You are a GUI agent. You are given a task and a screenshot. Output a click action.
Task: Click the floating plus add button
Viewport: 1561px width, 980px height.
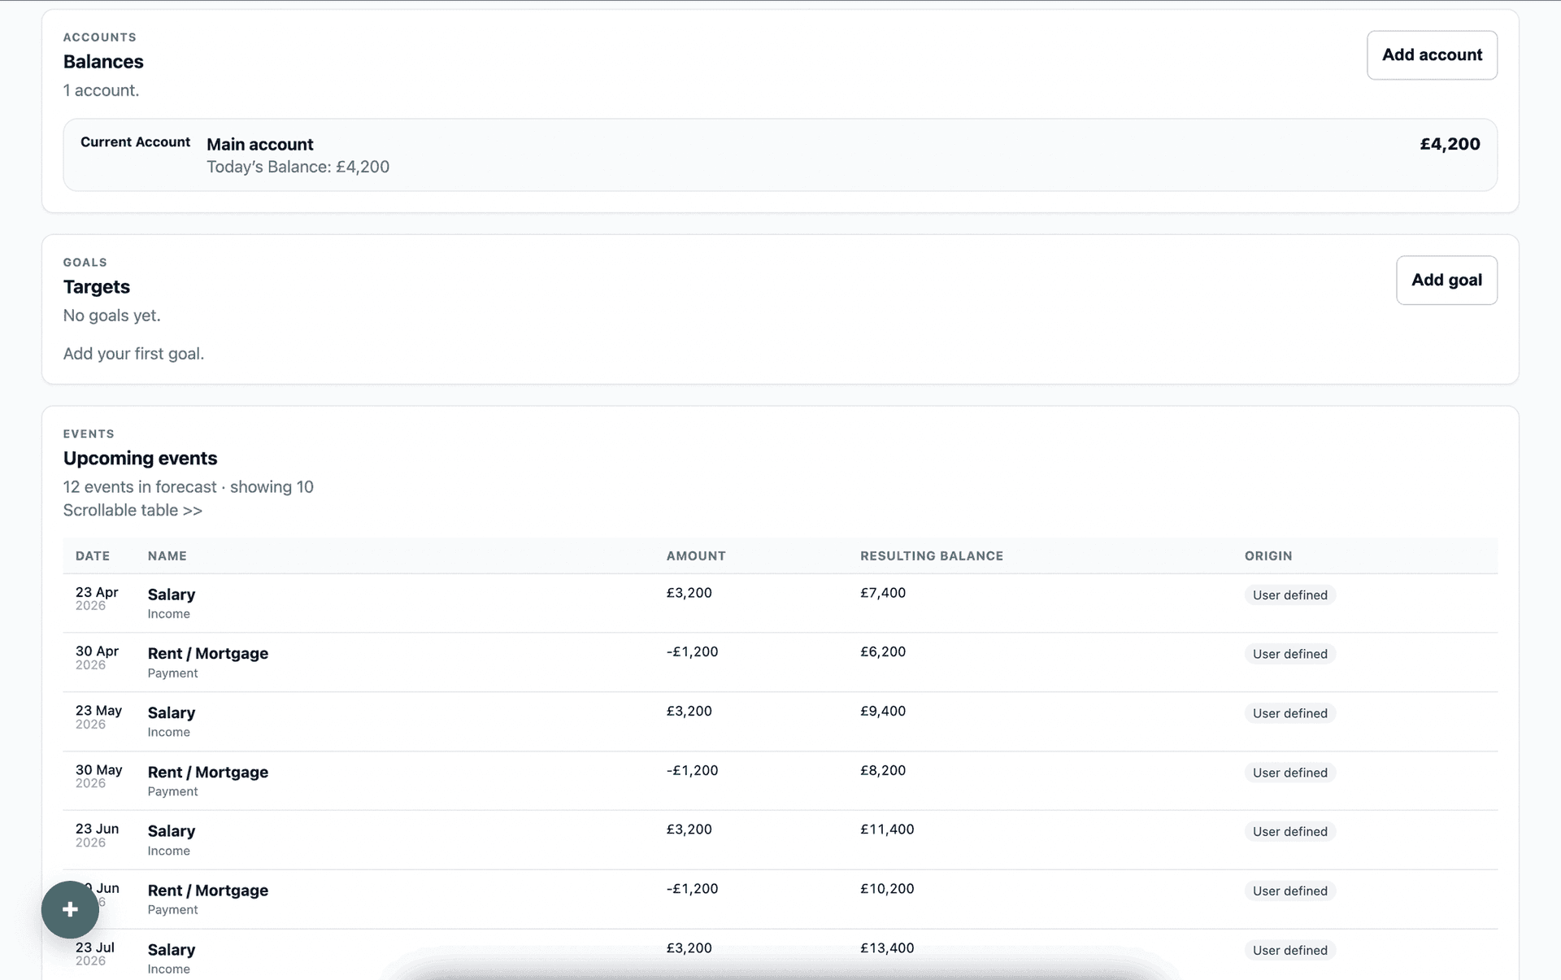tap(70, 909)
